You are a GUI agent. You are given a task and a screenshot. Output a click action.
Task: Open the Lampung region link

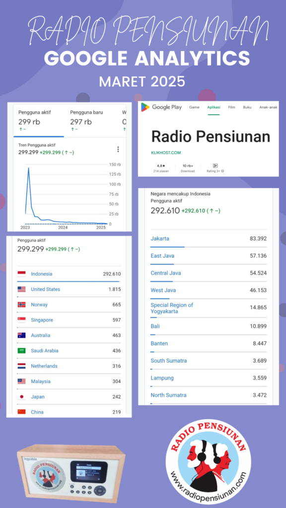tap(162, 378)
